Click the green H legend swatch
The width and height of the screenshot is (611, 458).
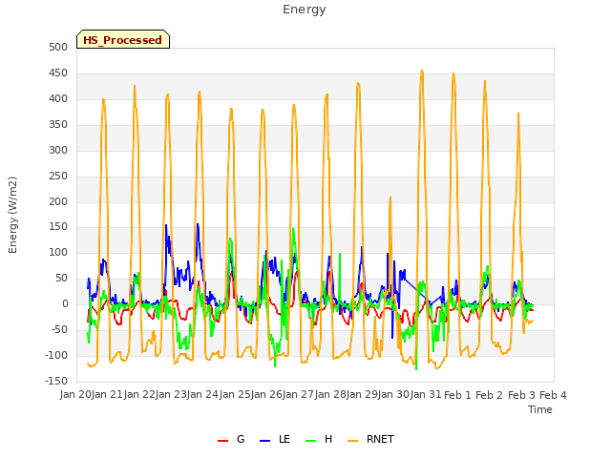[311, 441]
